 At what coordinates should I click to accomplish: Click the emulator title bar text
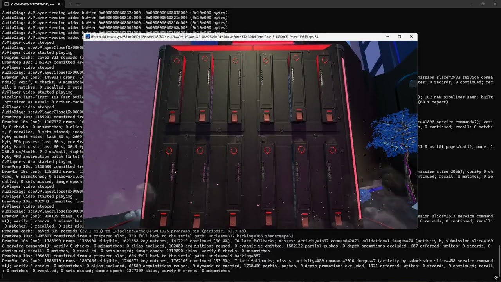(x=204, y=37)
